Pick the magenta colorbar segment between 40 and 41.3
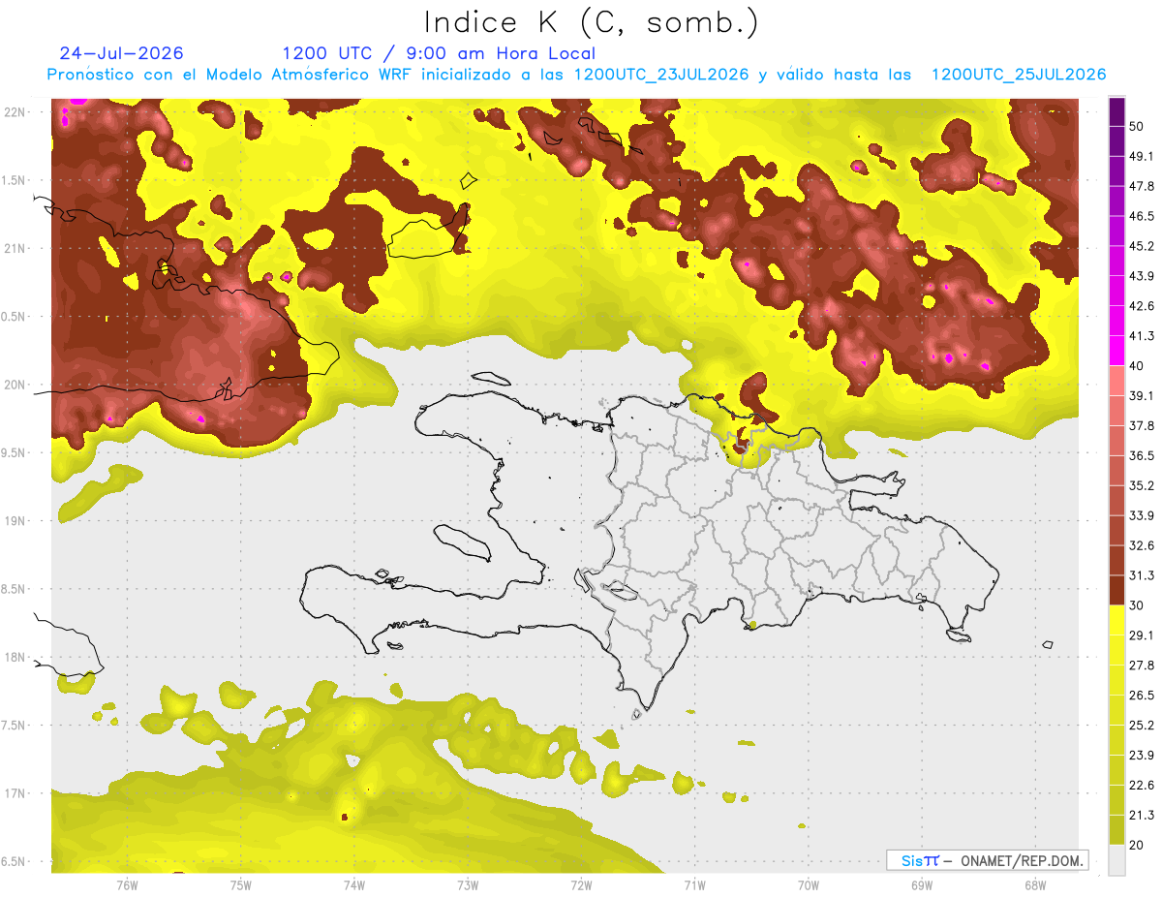 point(1116,351)
